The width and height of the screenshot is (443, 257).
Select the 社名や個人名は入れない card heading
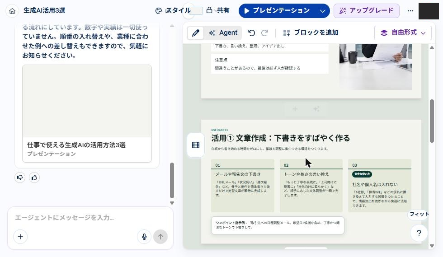click(x=375, y=185)
